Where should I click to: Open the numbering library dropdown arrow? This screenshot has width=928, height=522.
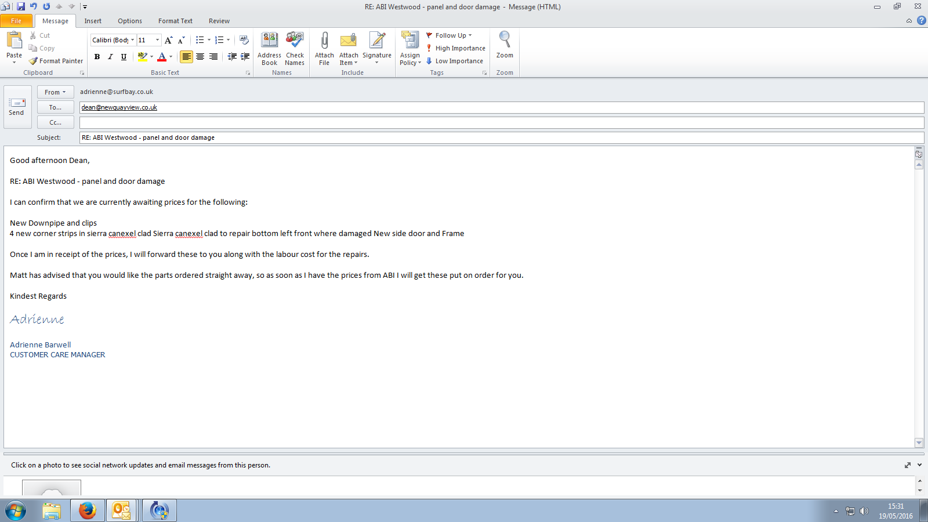click(x=229, y=40)
